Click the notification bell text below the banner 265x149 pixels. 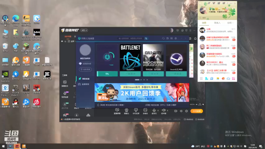click(111, 105)
